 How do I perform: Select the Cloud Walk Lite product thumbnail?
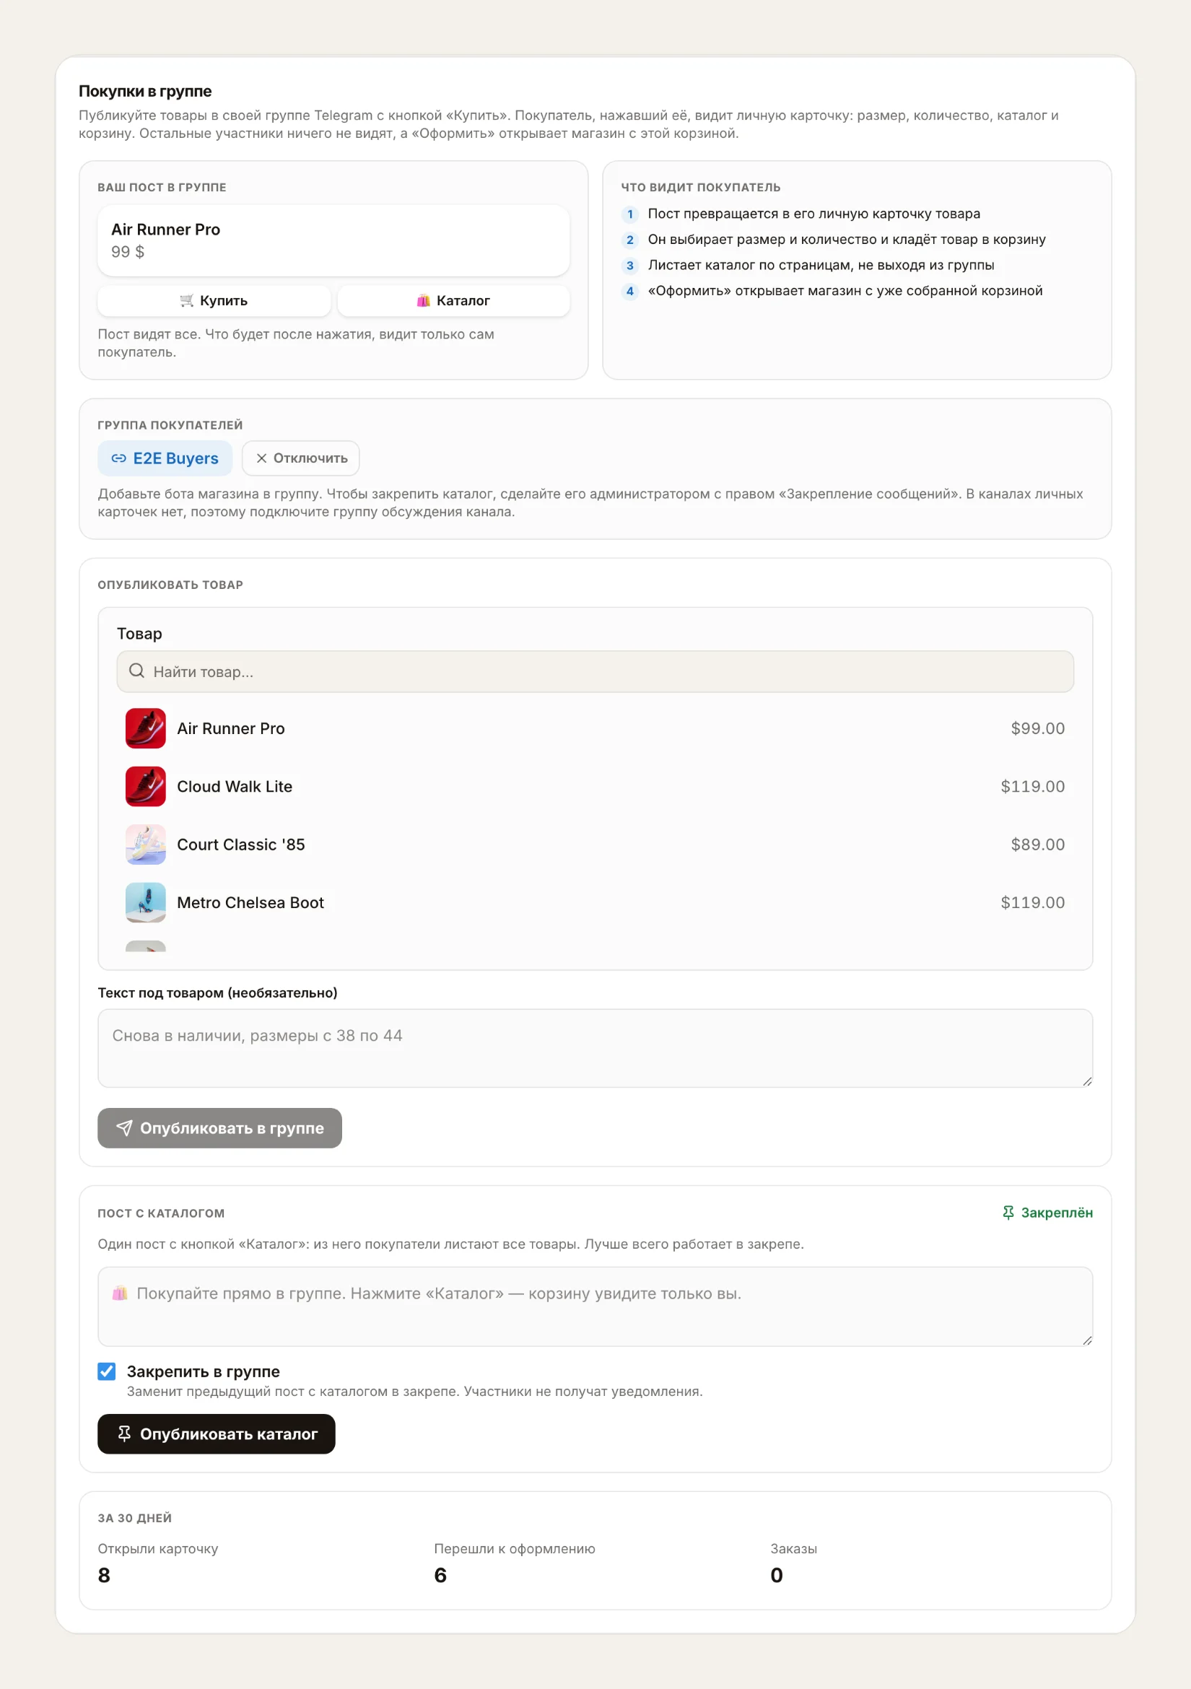[x=146, y=786]
